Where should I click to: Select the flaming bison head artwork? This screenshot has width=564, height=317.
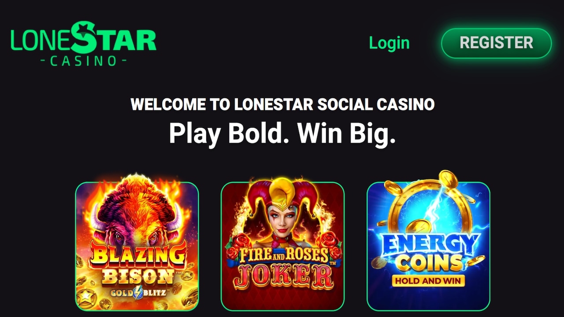pyautogui.click(x=137, y=211)
